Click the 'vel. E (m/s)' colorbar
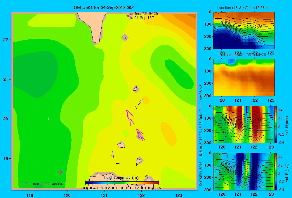This screenshot has height=198, width=292. coord(276,172)
